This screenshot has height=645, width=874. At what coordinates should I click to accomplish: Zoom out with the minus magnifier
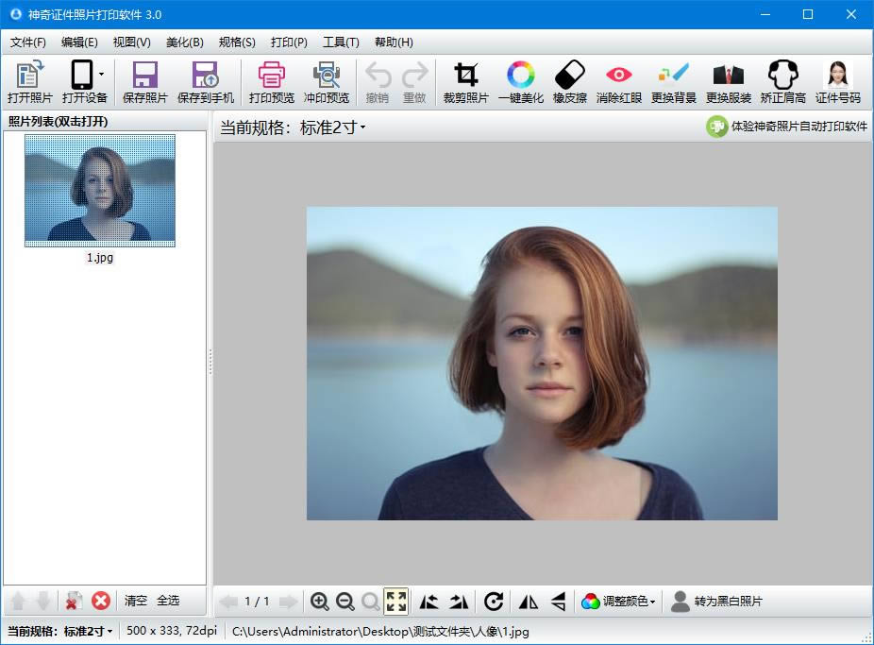pyautogui.click(x=345, y=602)
